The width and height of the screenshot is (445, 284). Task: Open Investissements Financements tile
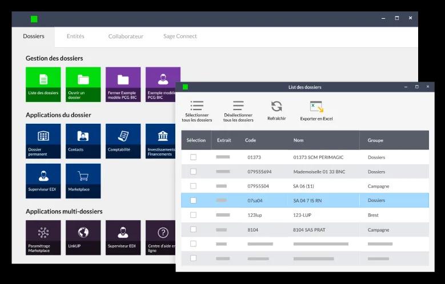(x=161, y=141)
